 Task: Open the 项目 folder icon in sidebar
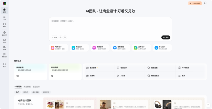[4, 41]
